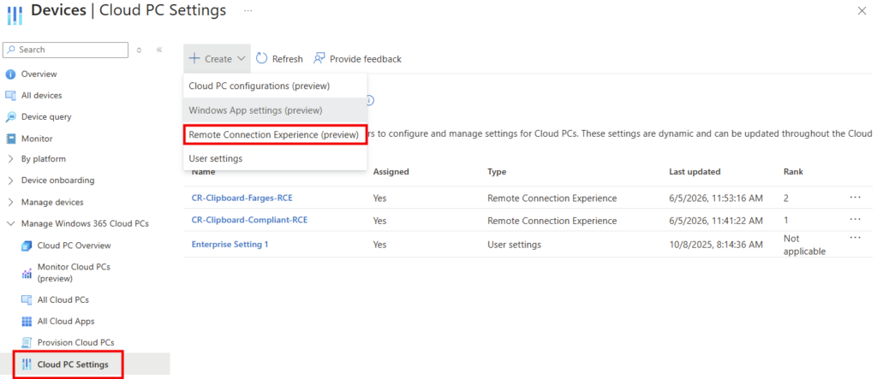Image resolution: width=877 pixels, height=379 pixels.
Task: Open All Cloud Apps
Action: pyautogui.click(x=66, y=322)
